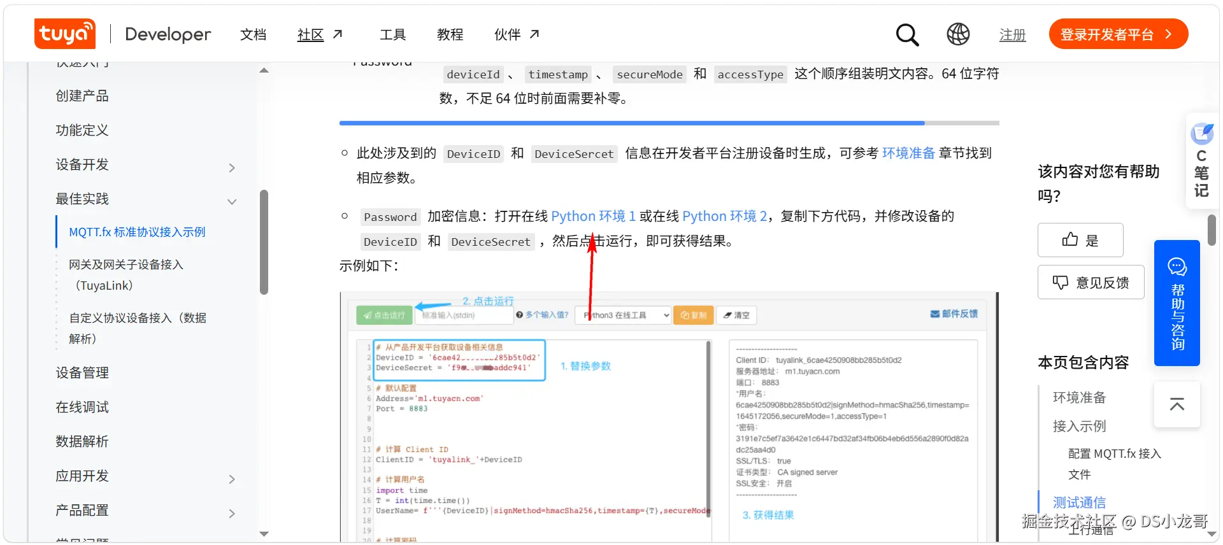Screen dimensions: 1223x545
Task: Click the blue horizontal table scrollbar
Action: pyautogui.click(x=632, y=123)
